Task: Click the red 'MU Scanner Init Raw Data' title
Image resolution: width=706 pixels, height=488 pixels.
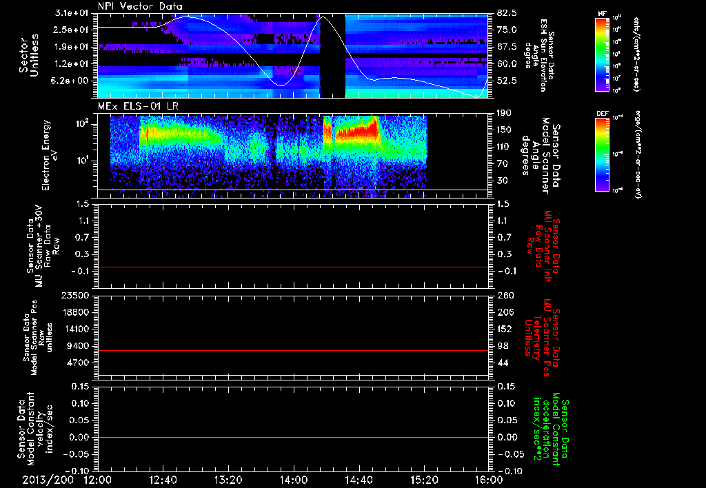Action: pyautogui.click(x=542, y=246)
